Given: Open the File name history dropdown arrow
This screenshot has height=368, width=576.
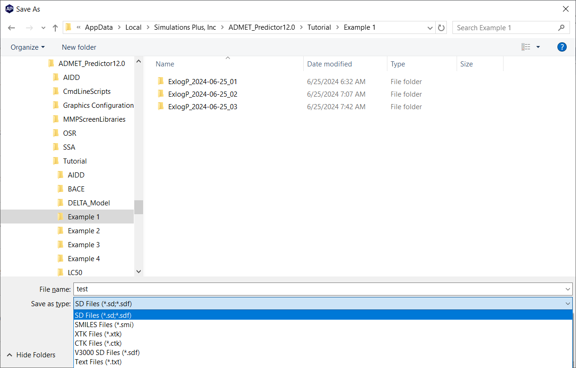Looking at the screenshot, I should pos(568,289).
